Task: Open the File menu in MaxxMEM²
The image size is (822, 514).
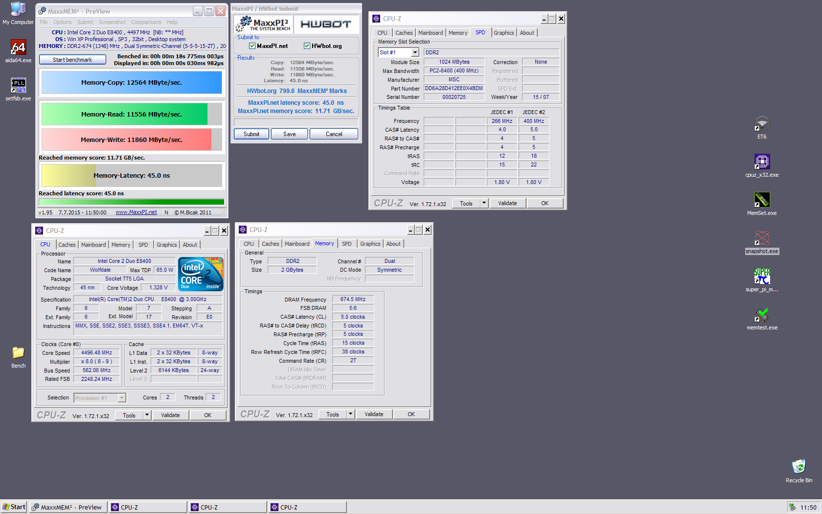Action: tap(44, 22)
